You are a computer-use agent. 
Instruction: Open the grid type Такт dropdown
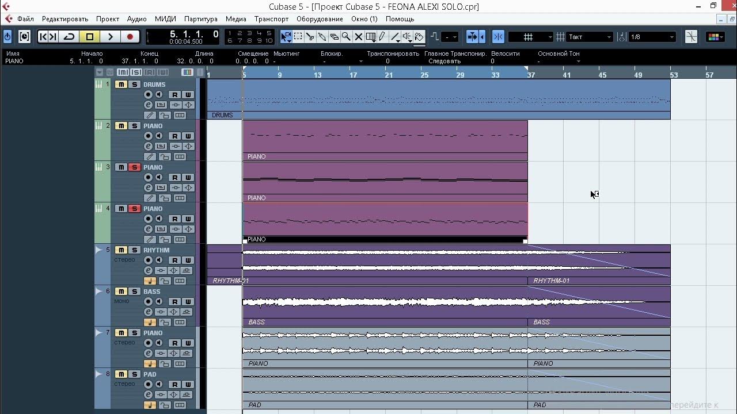click(590, 37)
